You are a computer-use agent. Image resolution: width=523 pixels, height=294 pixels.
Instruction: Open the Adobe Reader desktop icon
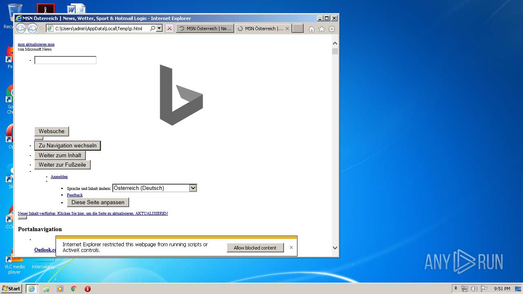tap(45, 9)
